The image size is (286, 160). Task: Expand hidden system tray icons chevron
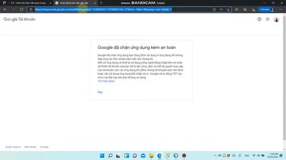click(x=215, y=156)
